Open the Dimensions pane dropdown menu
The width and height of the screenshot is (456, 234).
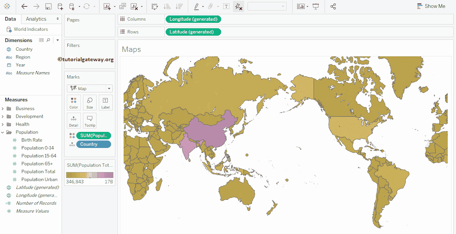[57, 40]
